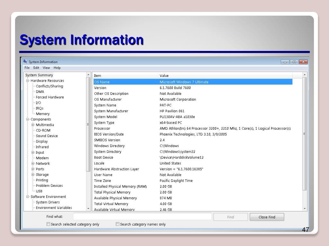Select the OS Manufacturer row
This screenshot has width=329, height=246.
click(x=193, y=99)
